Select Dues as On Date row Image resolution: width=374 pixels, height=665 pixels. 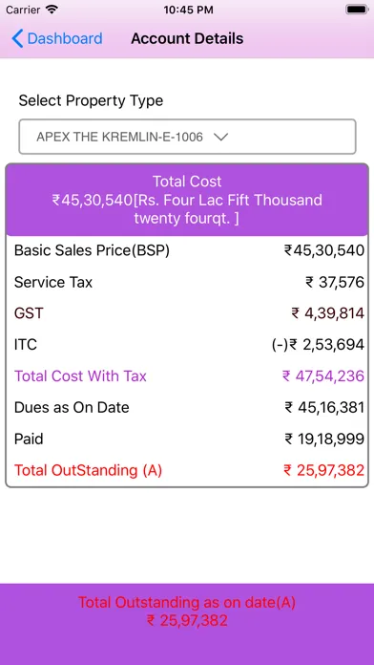(x=187, y=407)
